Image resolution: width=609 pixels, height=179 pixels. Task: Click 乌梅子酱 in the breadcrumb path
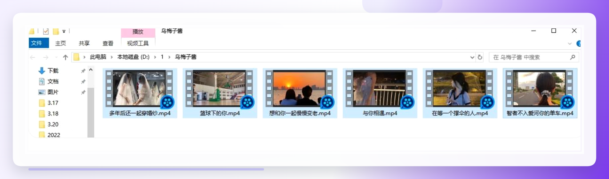186,57
